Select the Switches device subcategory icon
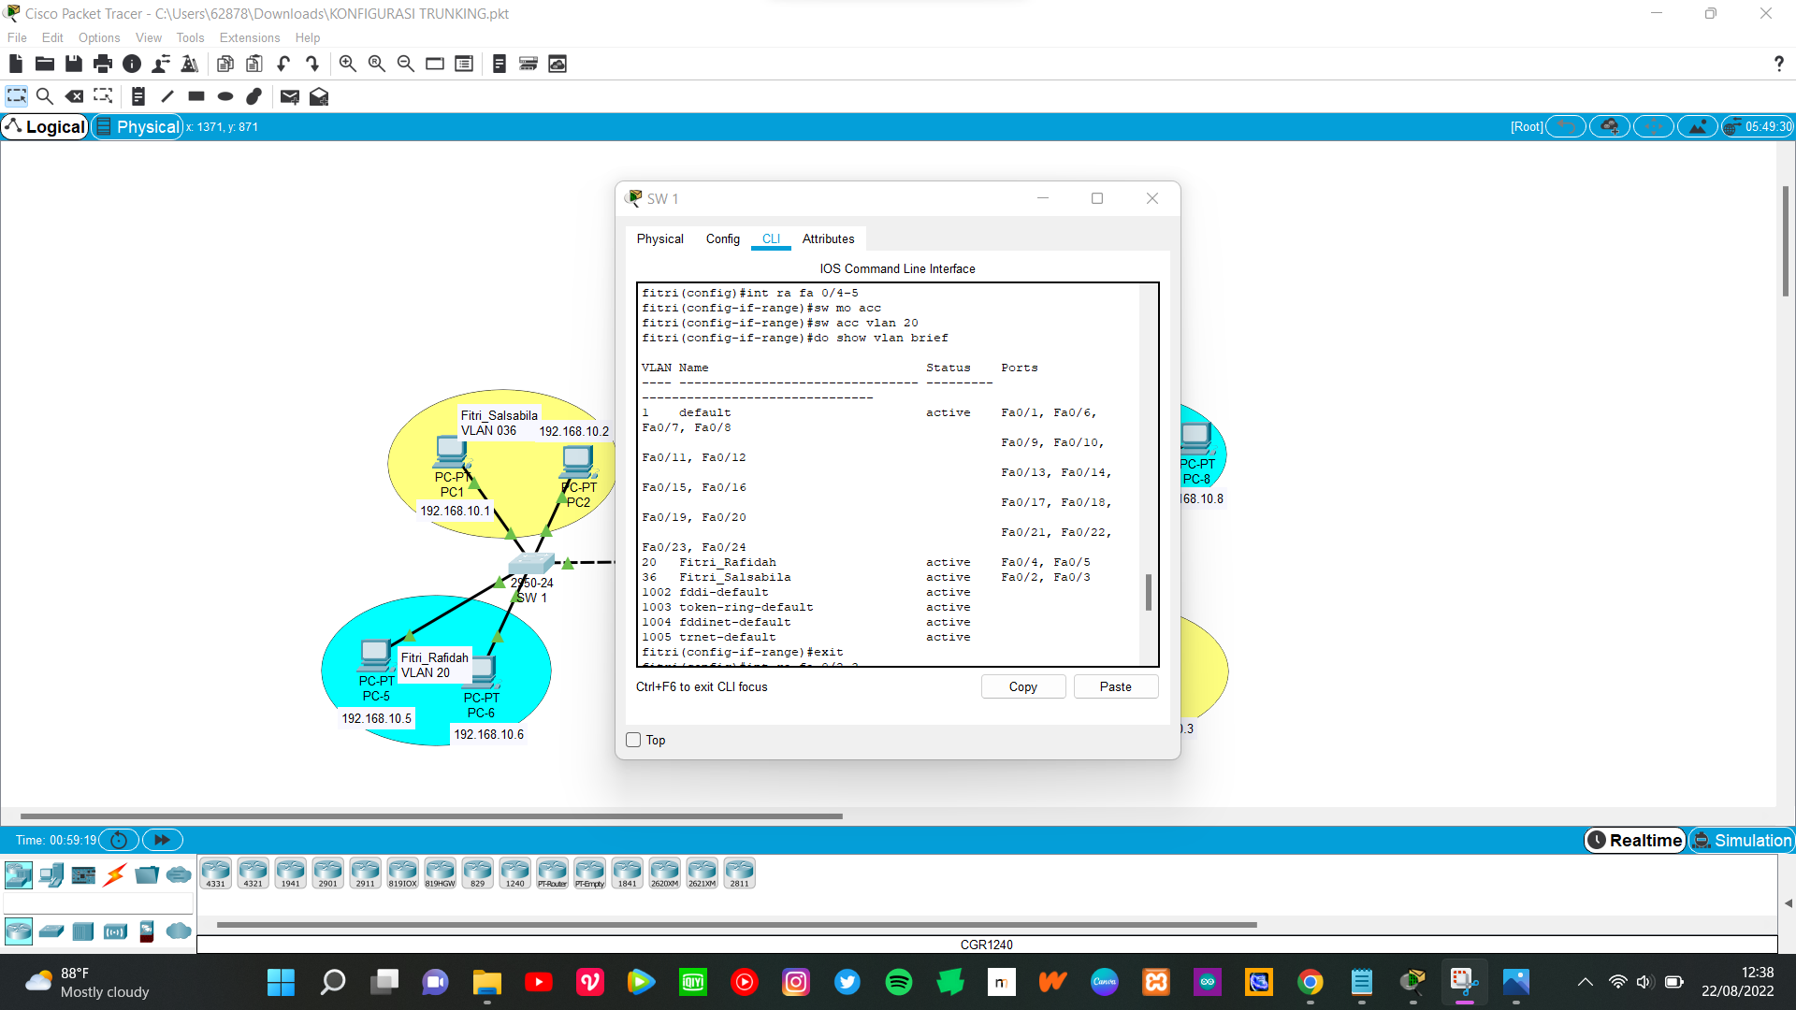 (x=51, y=931)
